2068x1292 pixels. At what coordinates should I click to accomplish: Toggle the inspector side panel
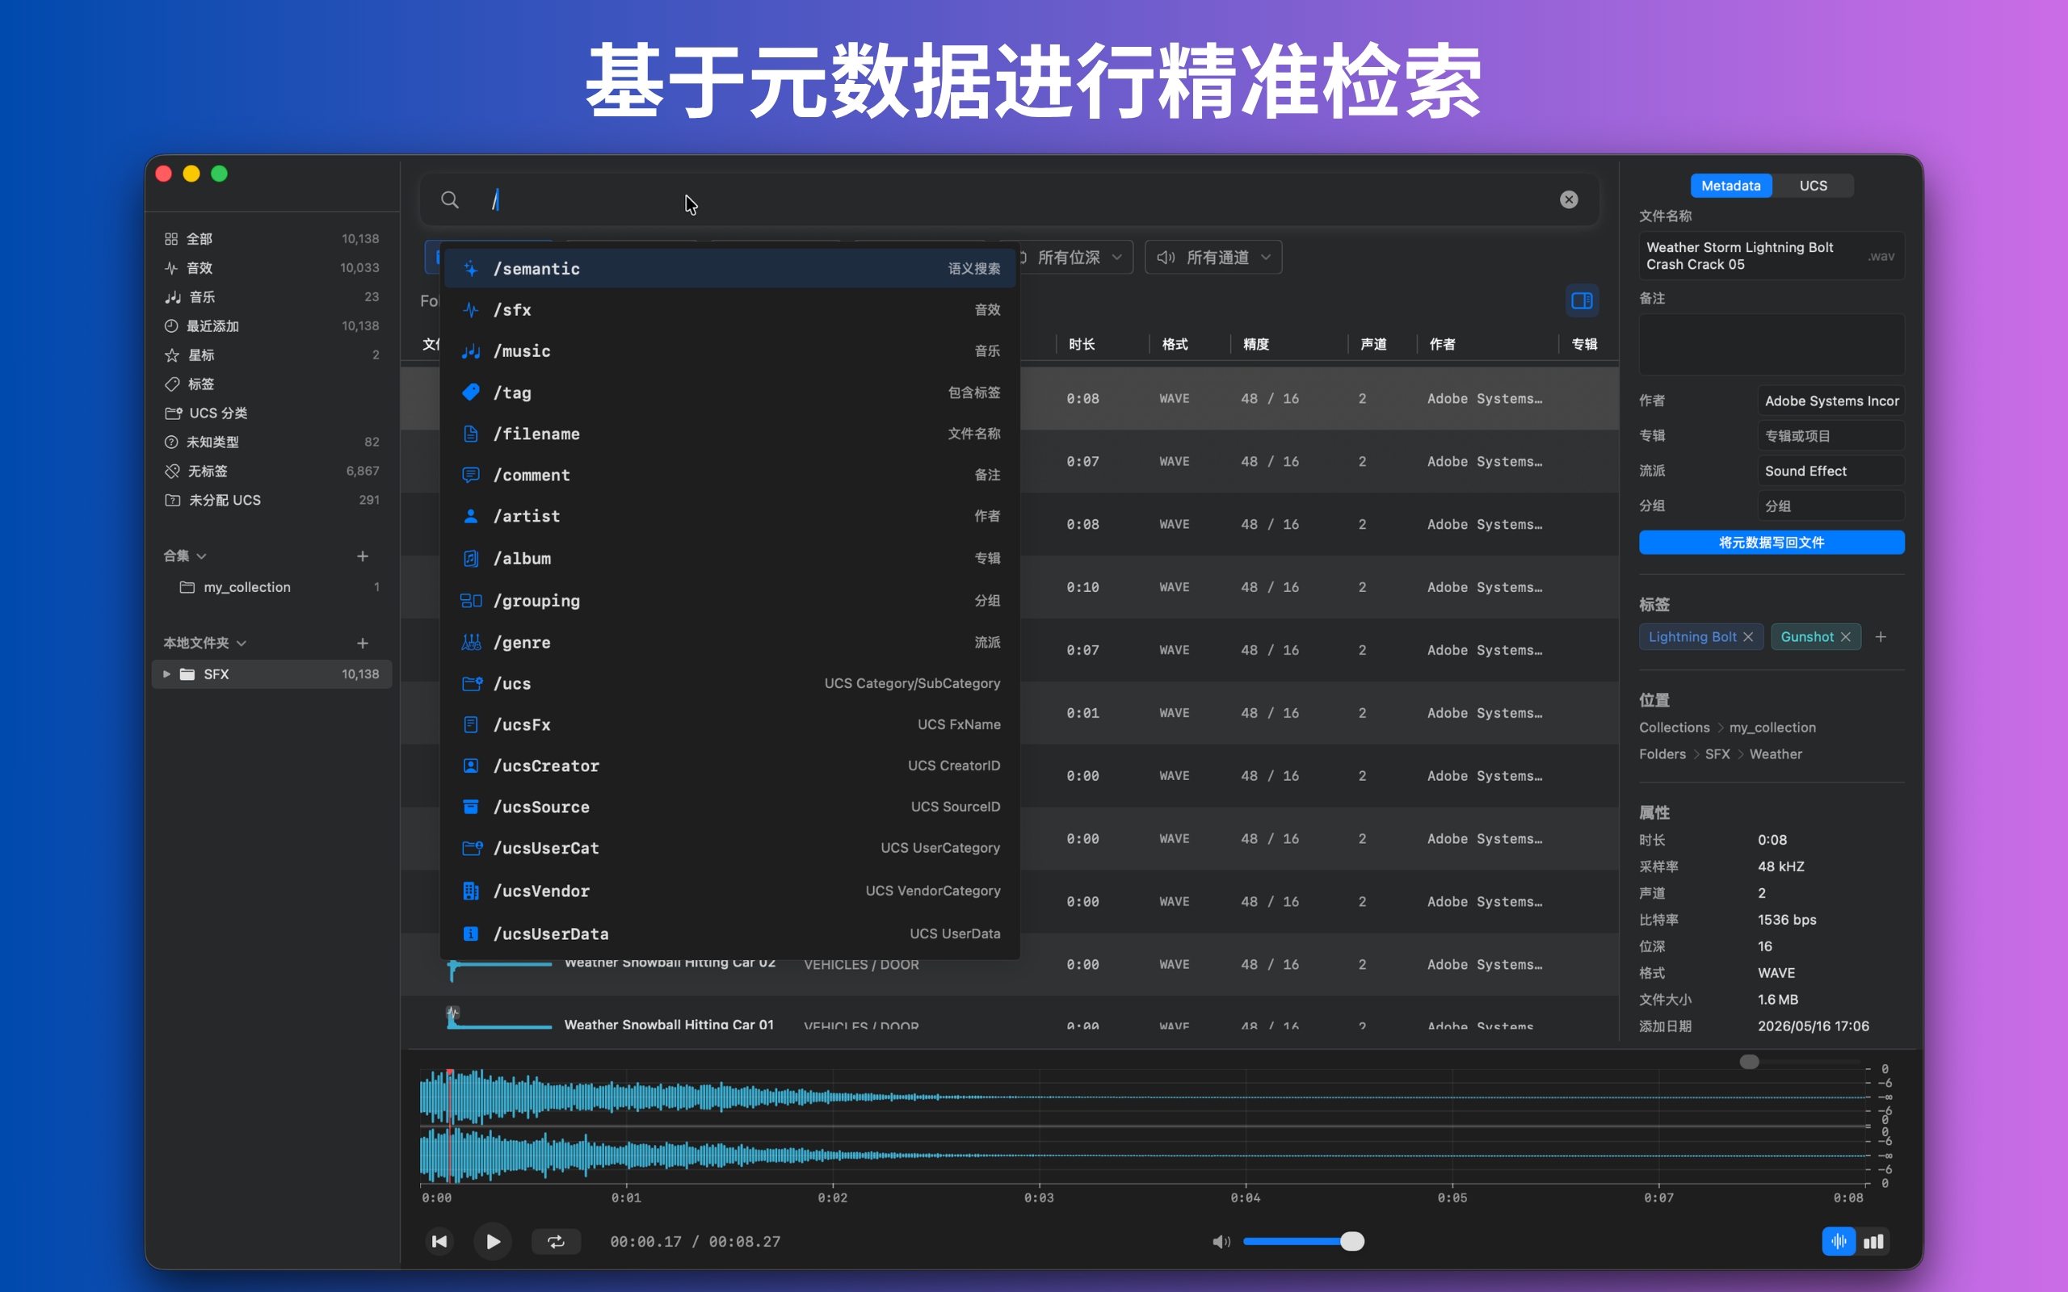1582,300
